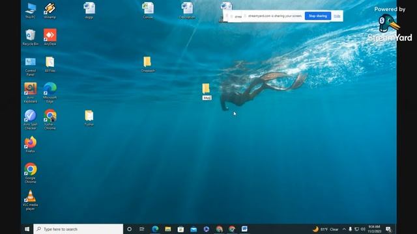This screenshot has width=417, height=234.
Task: Open Cortana circle on the taskbar
Action: (x=129, y=229)
